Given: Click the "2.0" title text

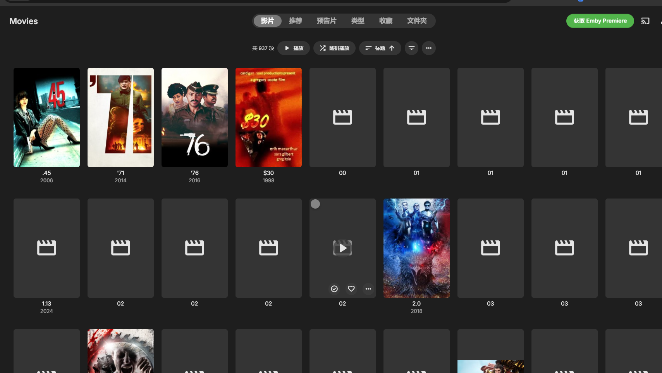Looking at the screenshot, I should tap(416, 304).
